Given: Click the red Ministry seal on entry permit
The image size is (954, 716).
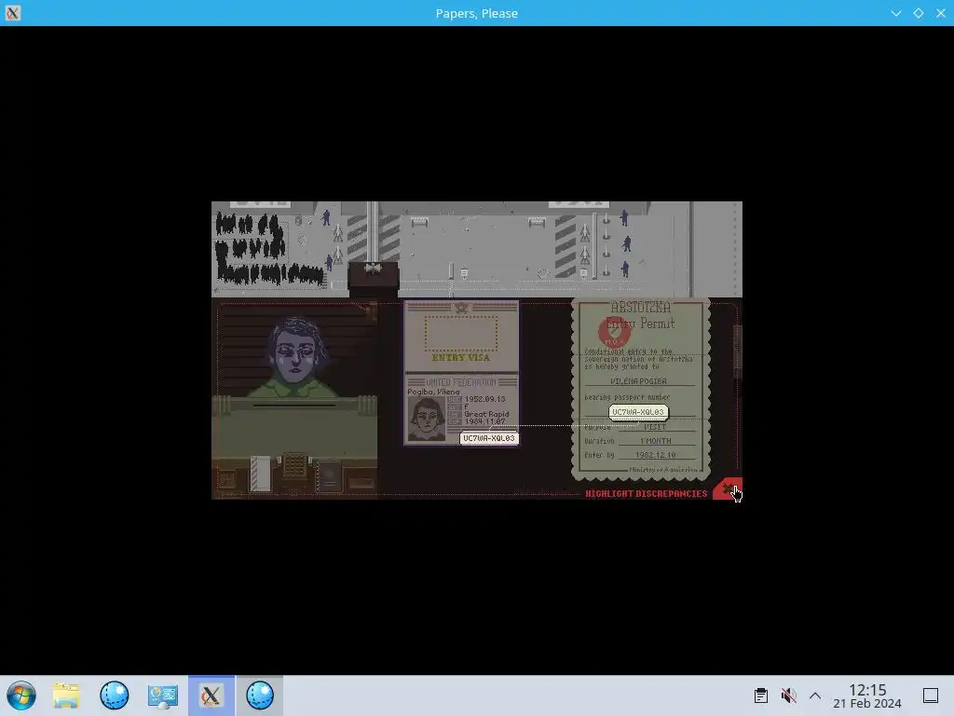Looking at the screenshot, I should coord(615,333).
